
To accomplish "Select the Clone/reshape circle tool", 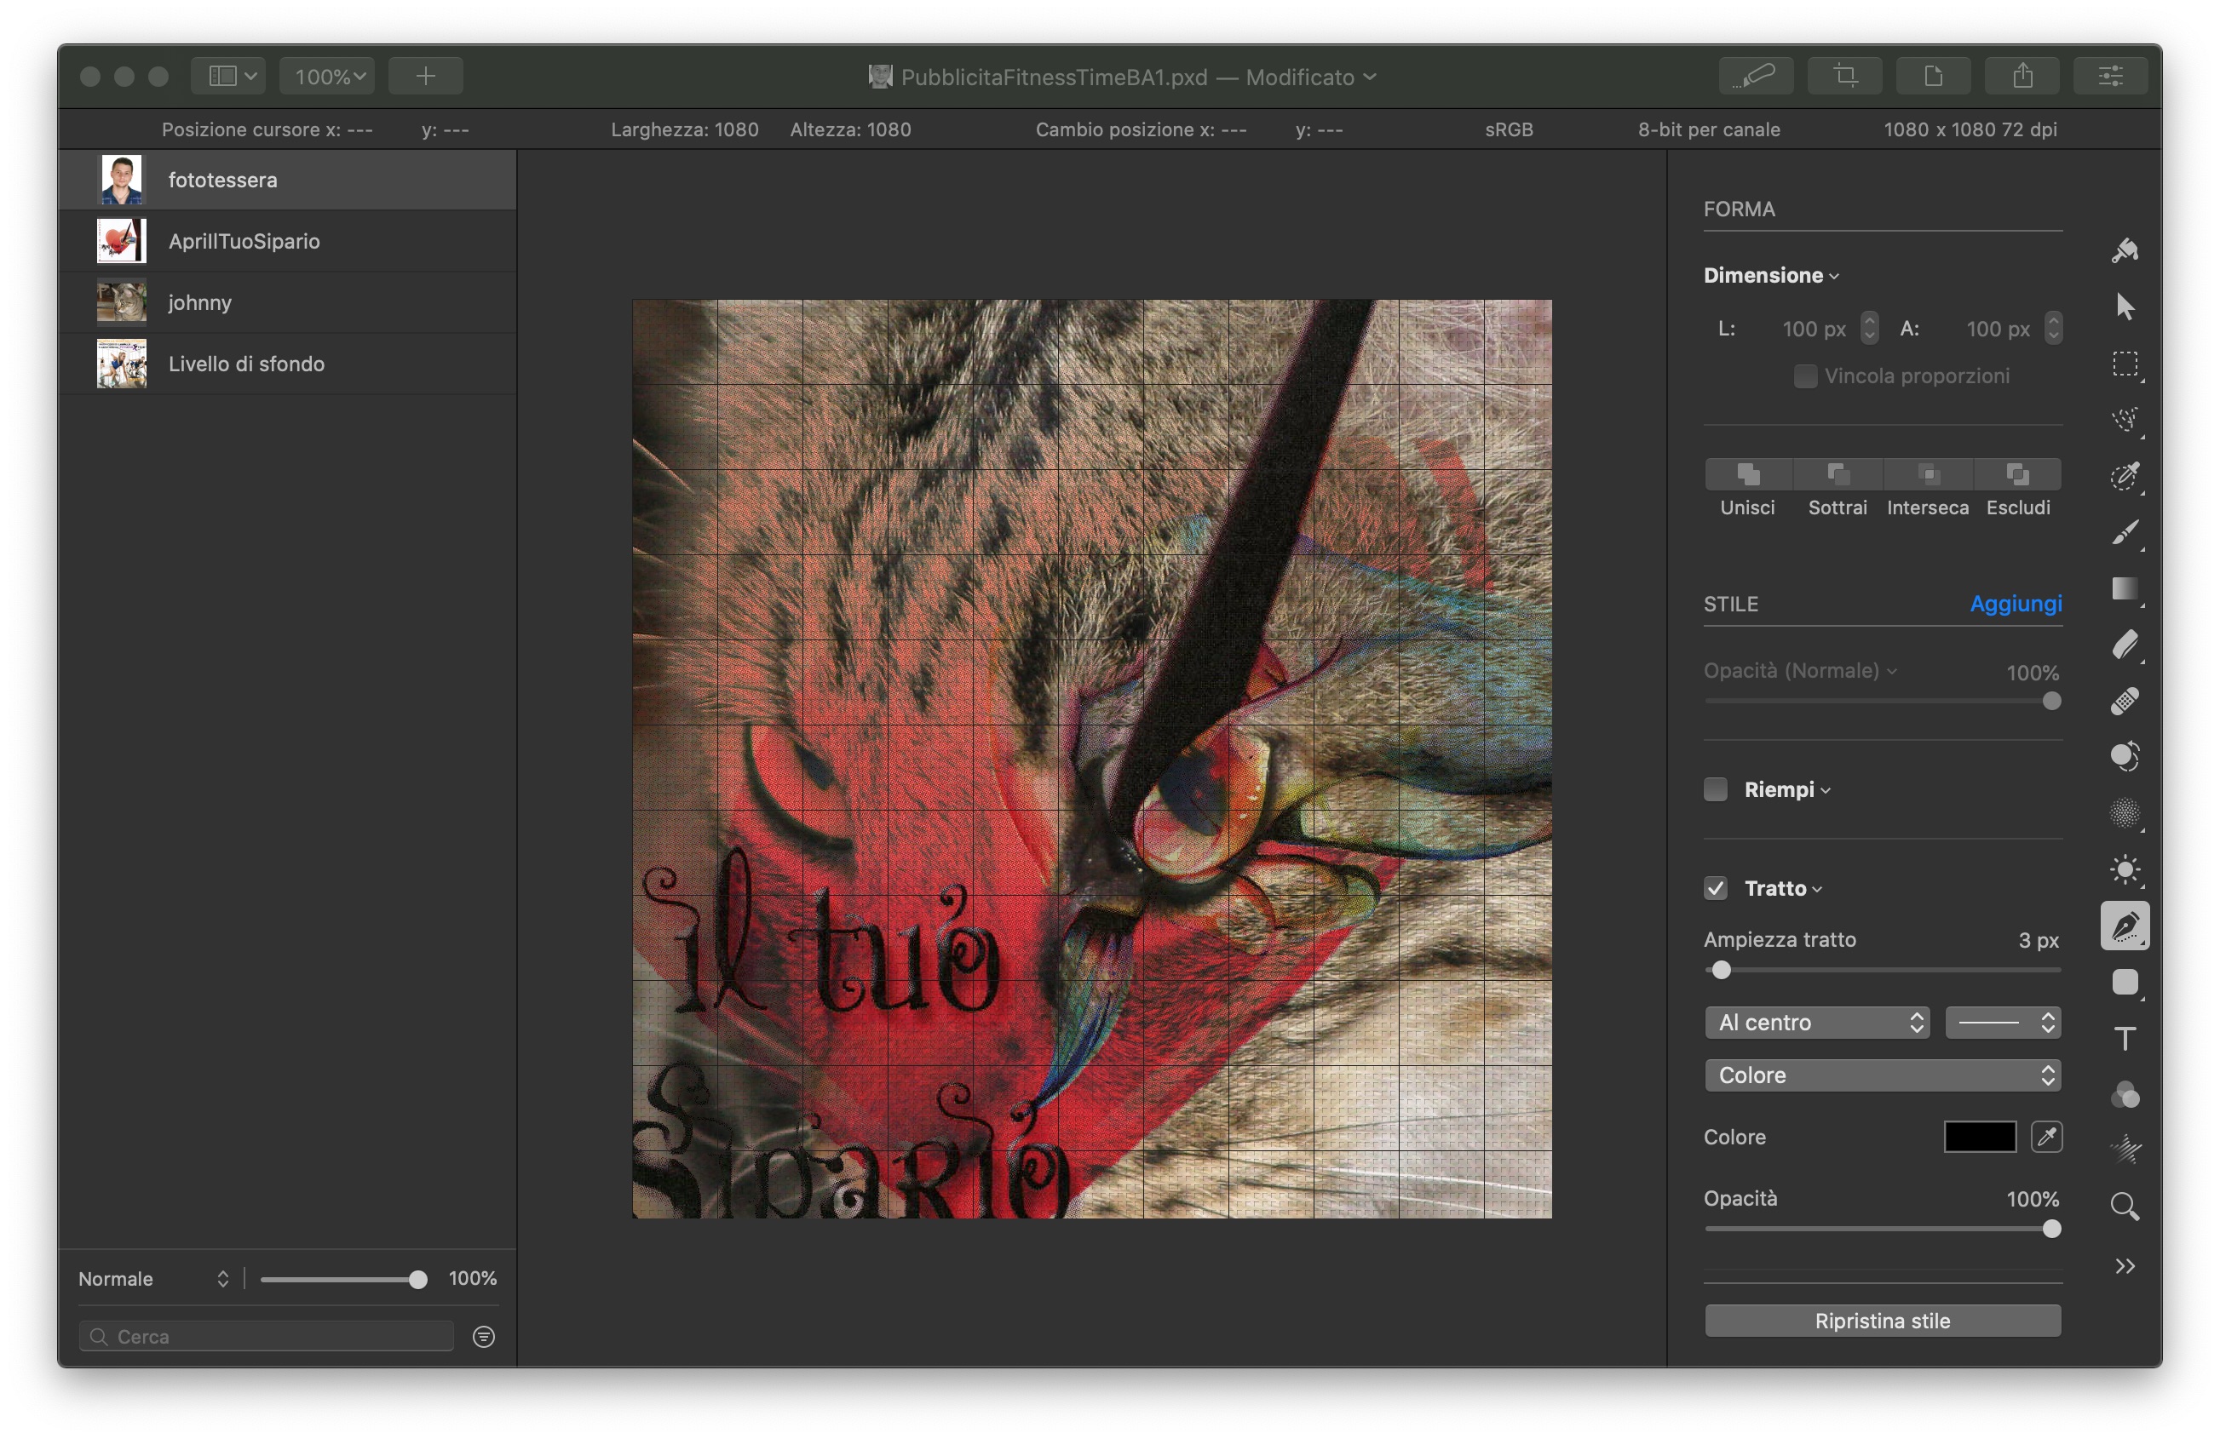I will pos(2124,756).
